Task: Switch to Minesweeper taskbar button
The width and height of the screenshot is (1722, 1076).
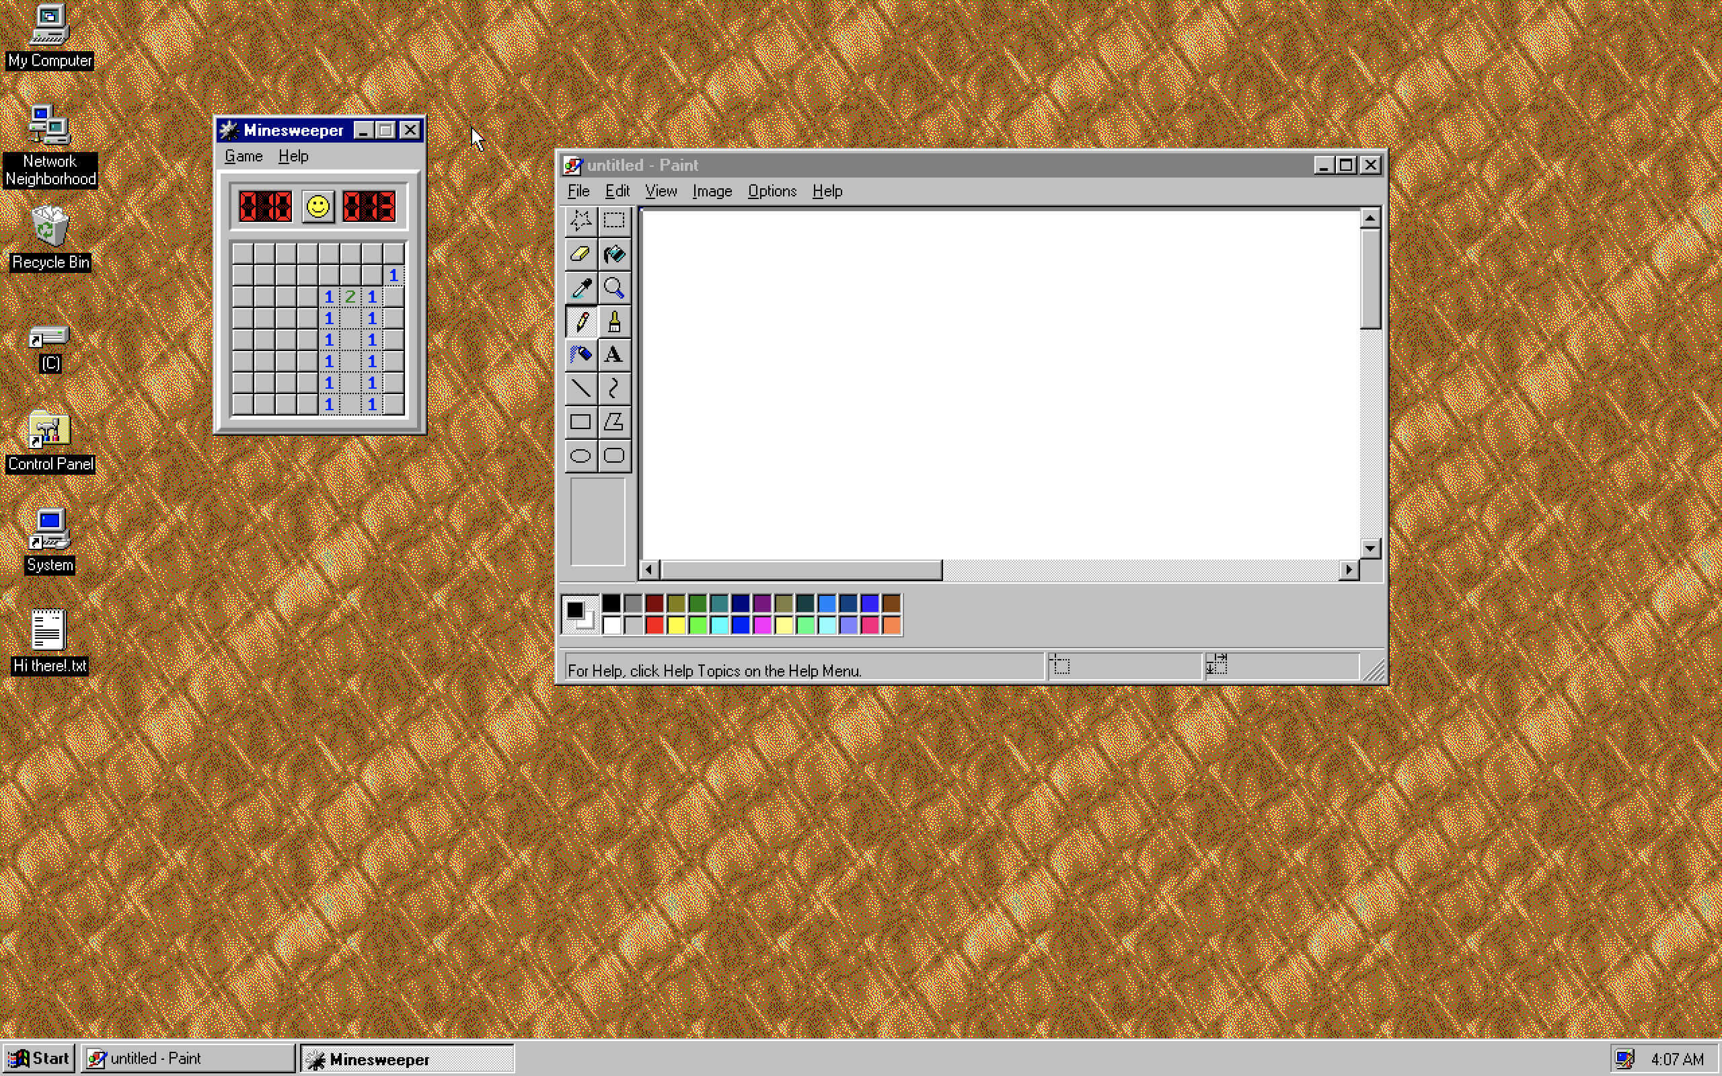Action: [406, 1059]
